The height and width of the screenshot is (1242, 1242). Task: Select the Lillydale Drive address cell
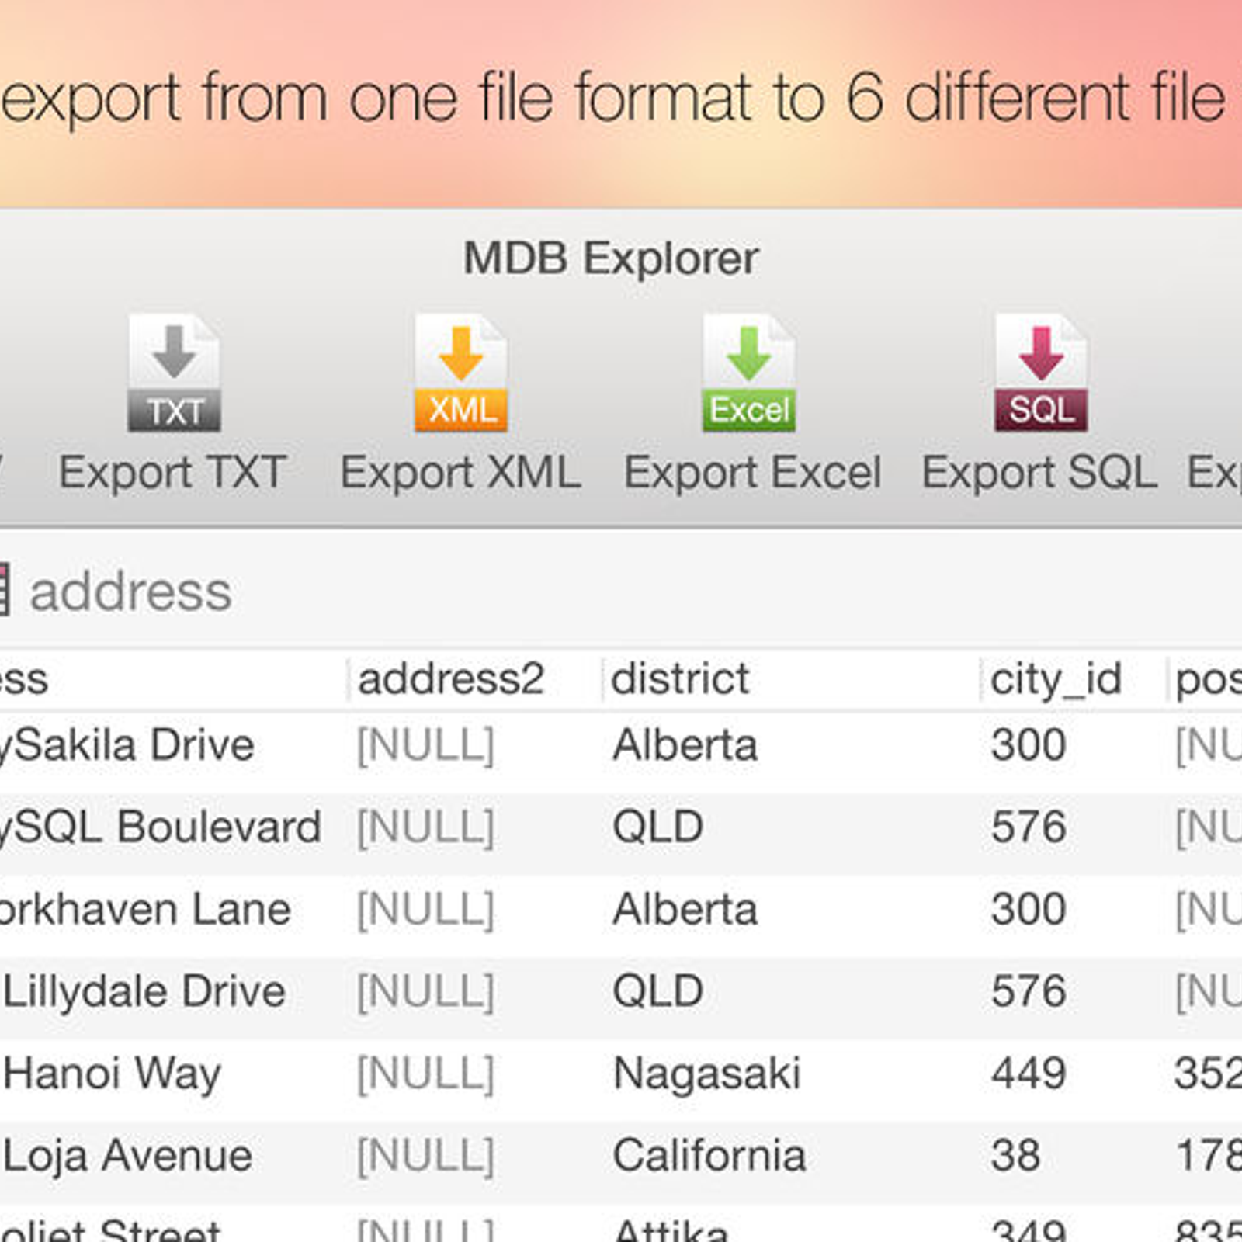144,992
